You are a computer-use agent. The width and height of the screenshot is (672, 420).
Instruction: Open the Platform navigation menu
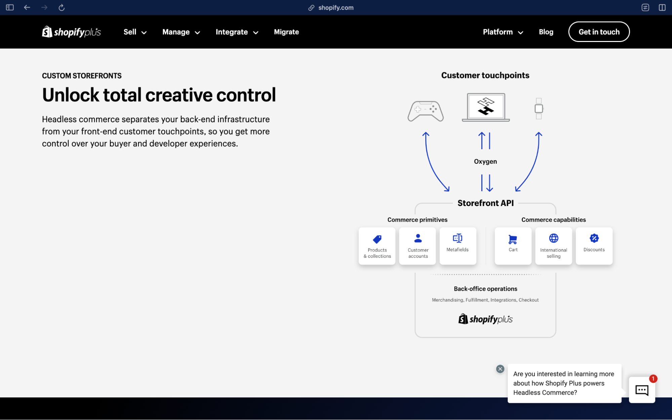pos(503,32)
